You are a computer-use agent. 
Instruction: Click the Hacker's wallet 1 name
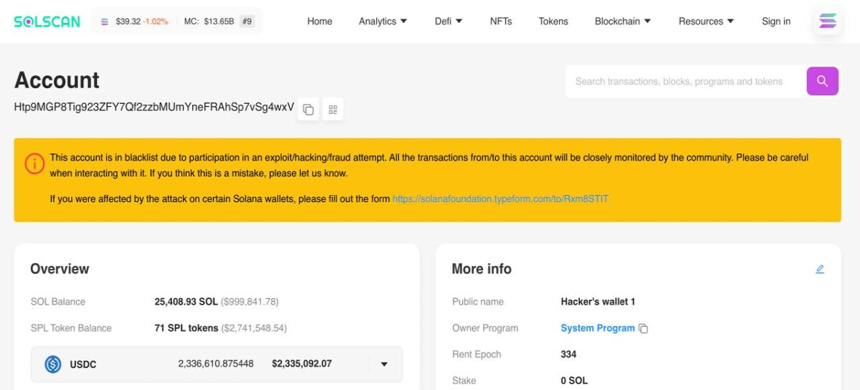coord(598,302)
